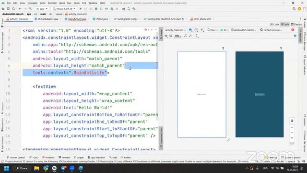Open the VCS menu
The height and width of the screenshot is (173, 307).
point(84,3)
